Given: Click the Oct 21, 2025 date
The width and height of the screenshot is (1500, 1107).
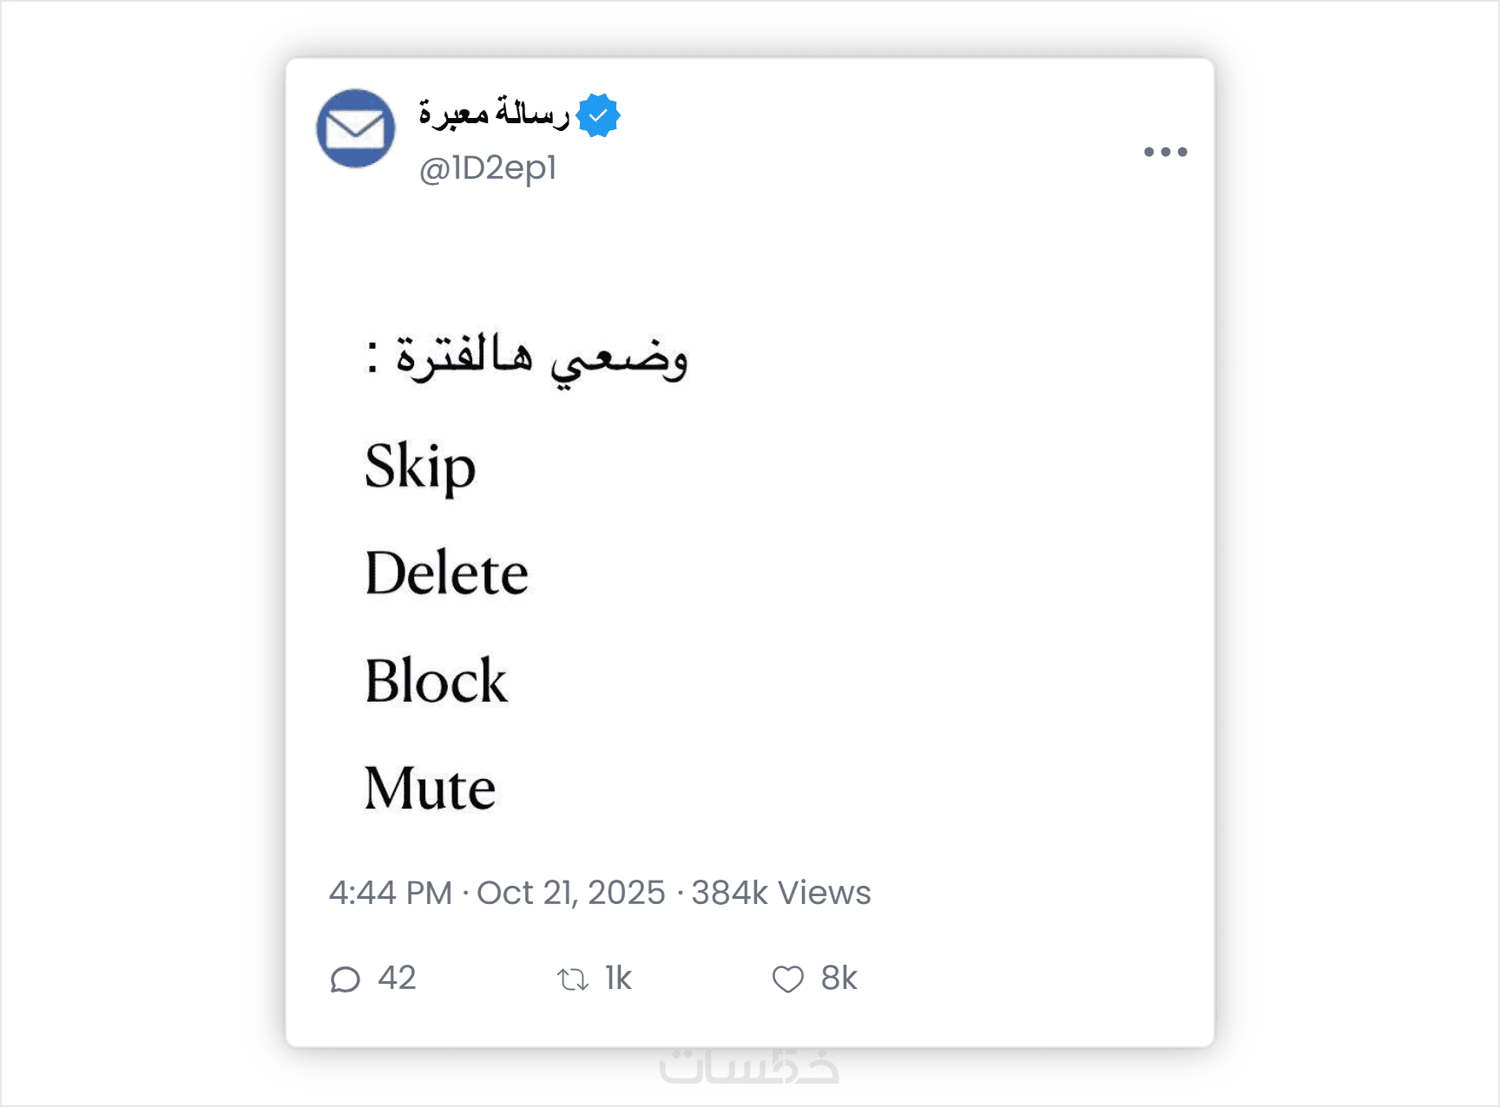Looking at the screenshot, I should click(x=570, y=893).
